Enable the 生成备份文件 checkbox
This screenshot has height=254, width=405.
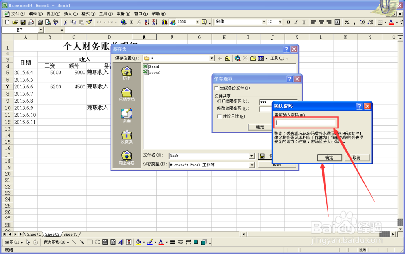(217, 88)
